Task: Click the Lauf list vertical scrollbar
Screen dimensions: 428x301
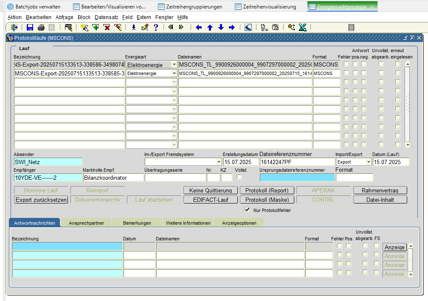Action: pos(408,105)
